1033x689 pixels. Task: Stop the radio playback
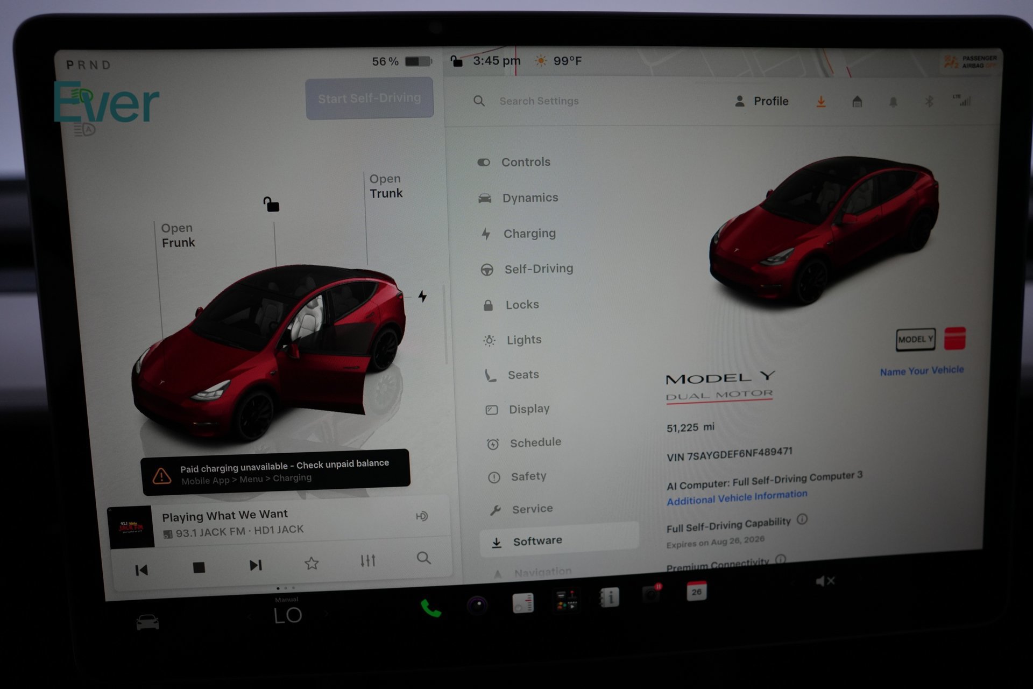point(199,567)
